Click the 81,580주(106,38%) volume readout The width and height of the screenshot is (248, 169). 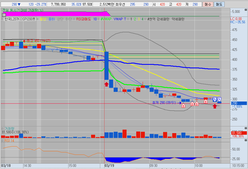(x=15, y=132)
